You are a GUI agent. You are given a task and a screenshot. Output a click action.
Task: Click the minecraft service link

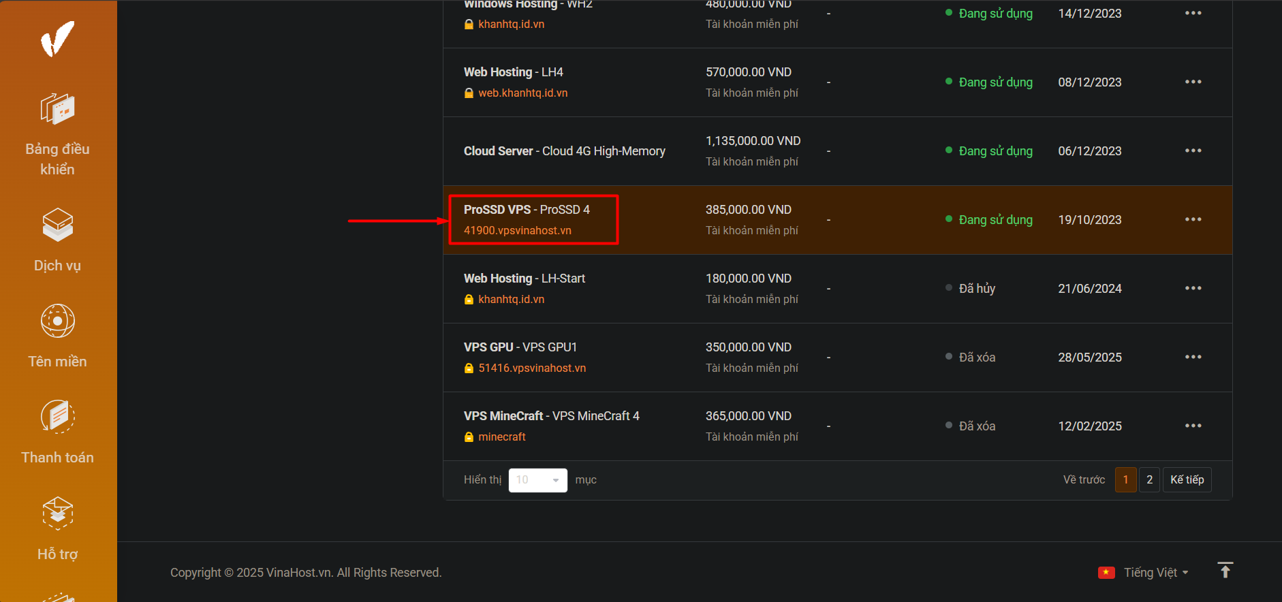click(x=501, y=437)
